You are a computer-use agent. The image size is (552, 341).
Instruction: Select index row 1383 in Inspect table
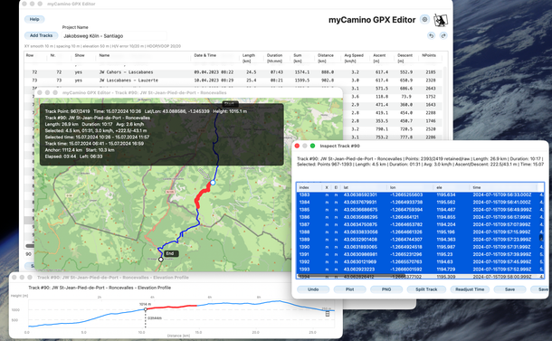(420, 195)
